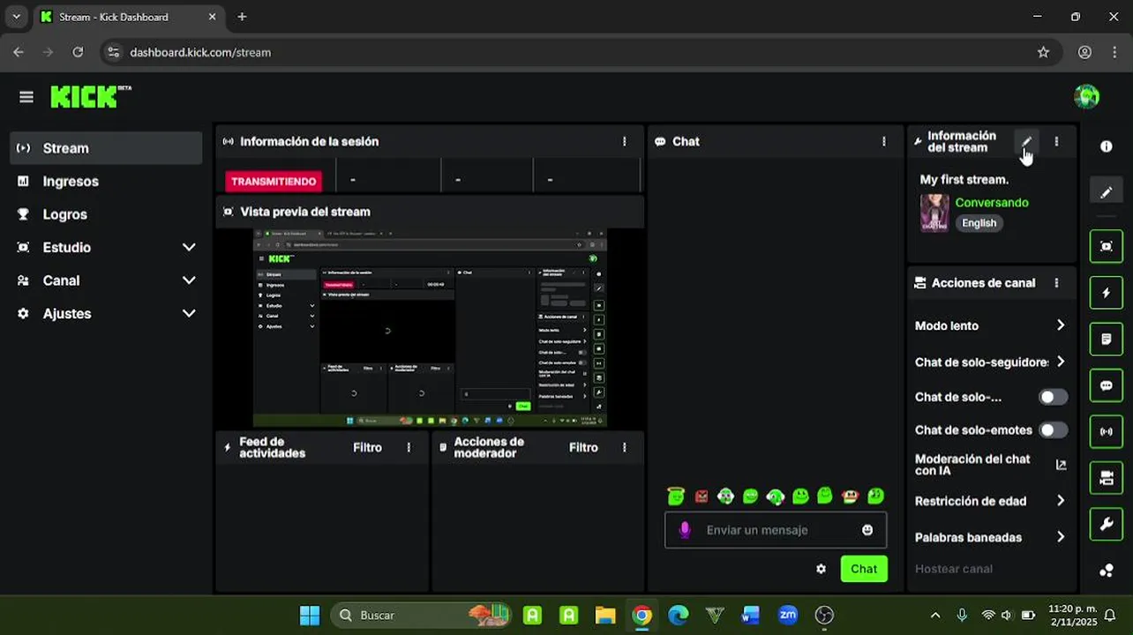Viewport: 1133px width, 635px height.
Task: Open Logros in the left sidebar
Action: pos(106,214)
